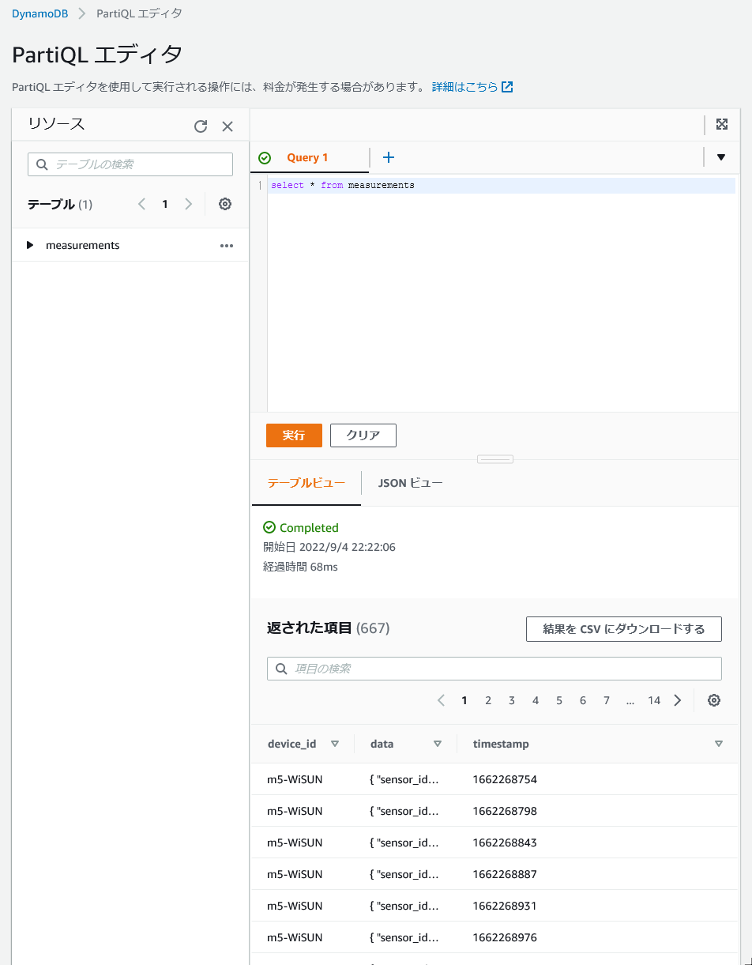This screenshot has height=965, width=752.
Task: Sort by data column arrow
Action: [438, 744]
